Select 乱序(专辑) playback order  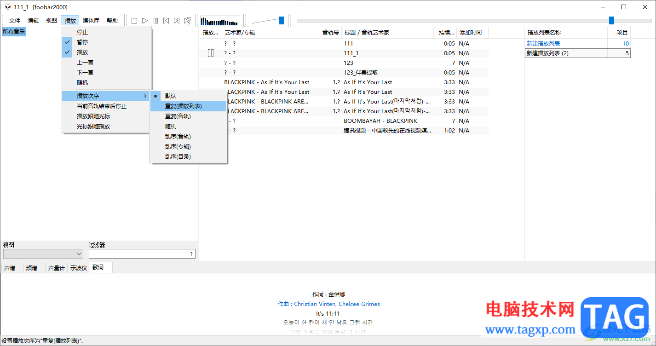click(x=189, y=146)
